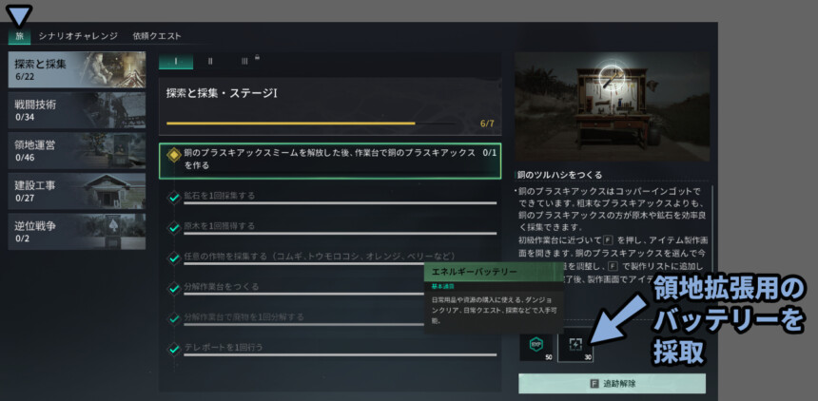
Task: Click the locked stage III tab
Action: tap(245, 61)
